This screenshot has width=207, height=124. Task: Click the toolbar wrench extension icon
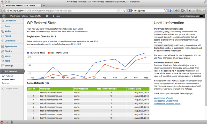(x=190, y=11)
